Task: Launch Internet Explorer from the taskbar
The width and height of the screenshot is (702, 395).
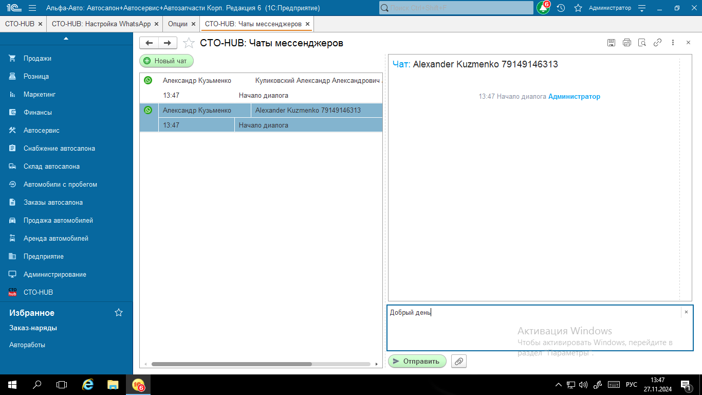Action: [x=88, y=385]
